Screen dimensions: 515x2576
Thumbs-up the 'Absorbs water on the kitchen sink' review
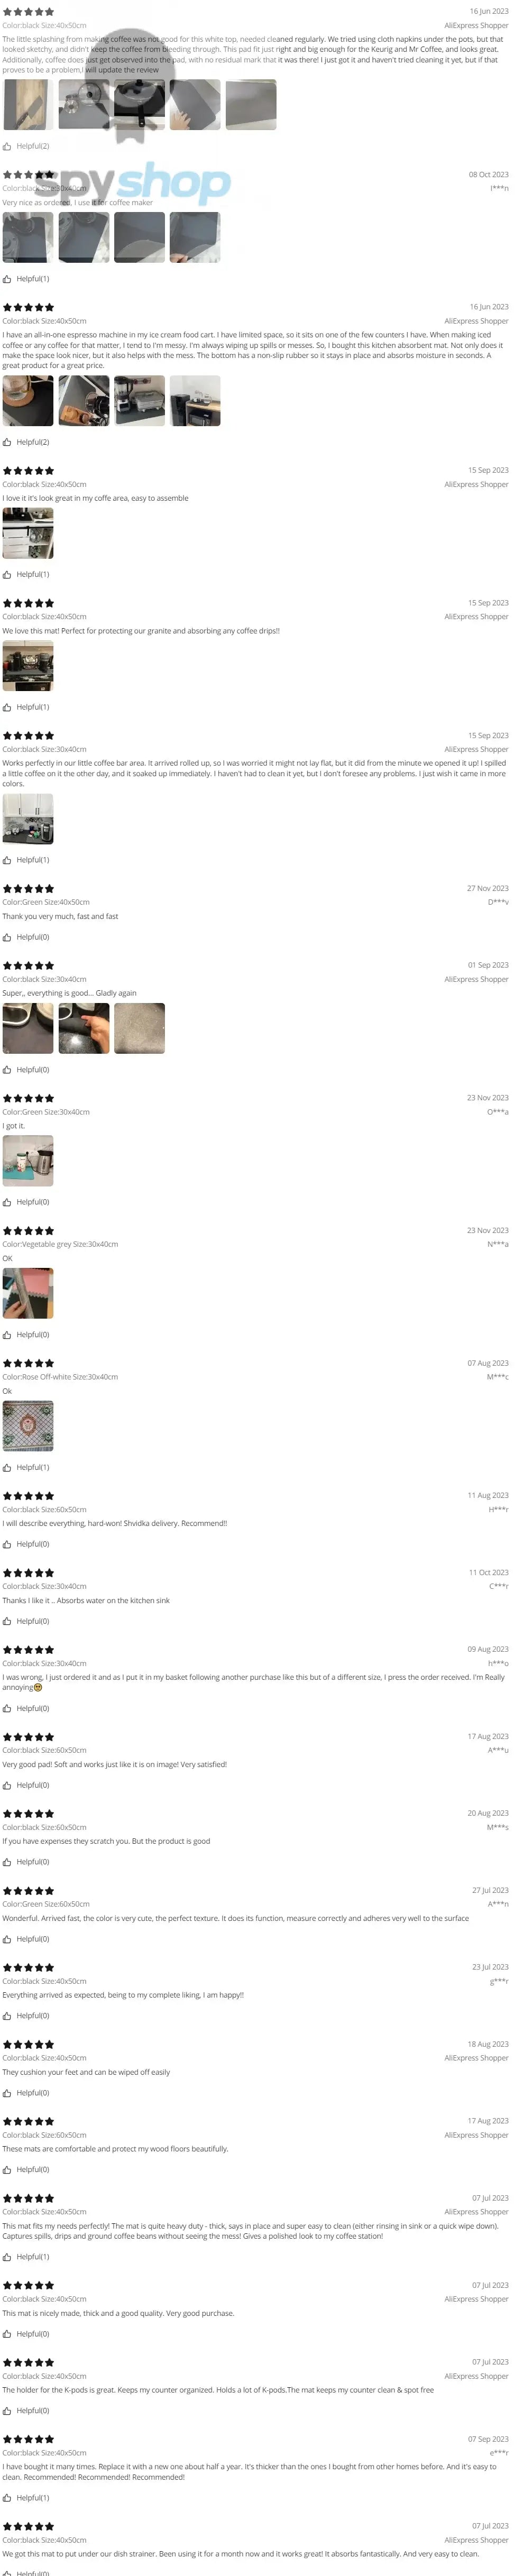coord(7,1621)
